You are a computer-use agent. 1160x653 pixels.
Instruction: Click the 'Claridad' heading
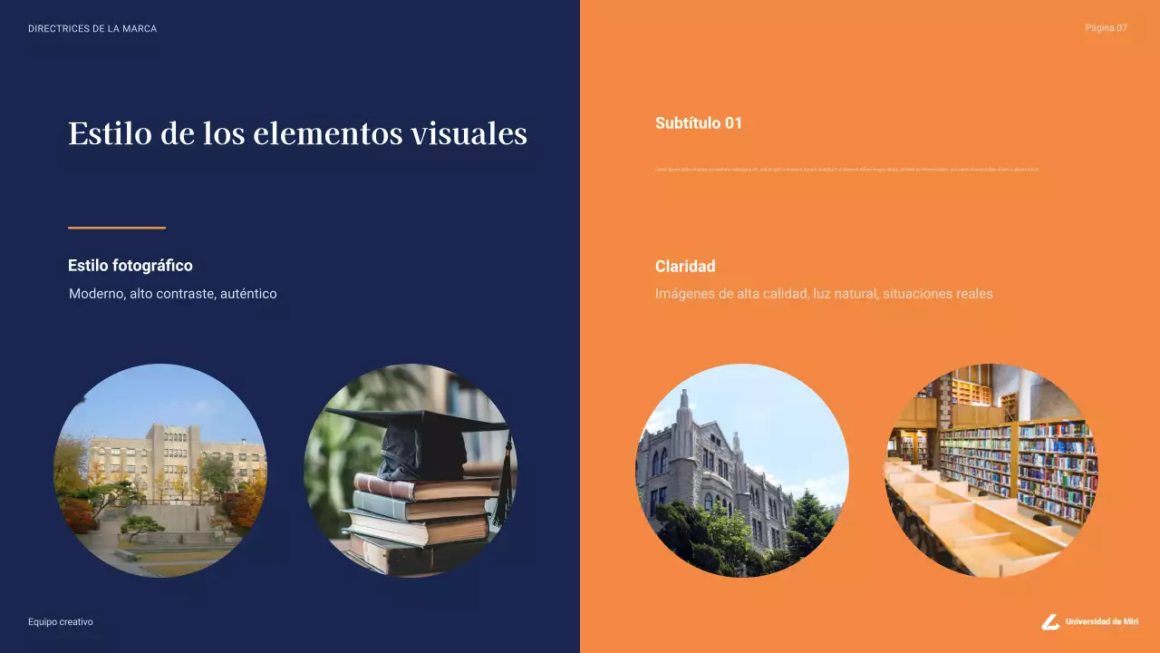(x=685, y=267)
